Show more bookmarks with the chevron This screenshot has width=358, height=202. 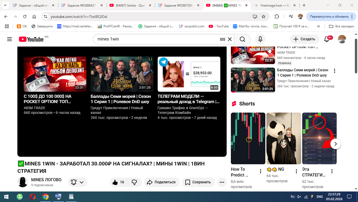coord(319,26)
